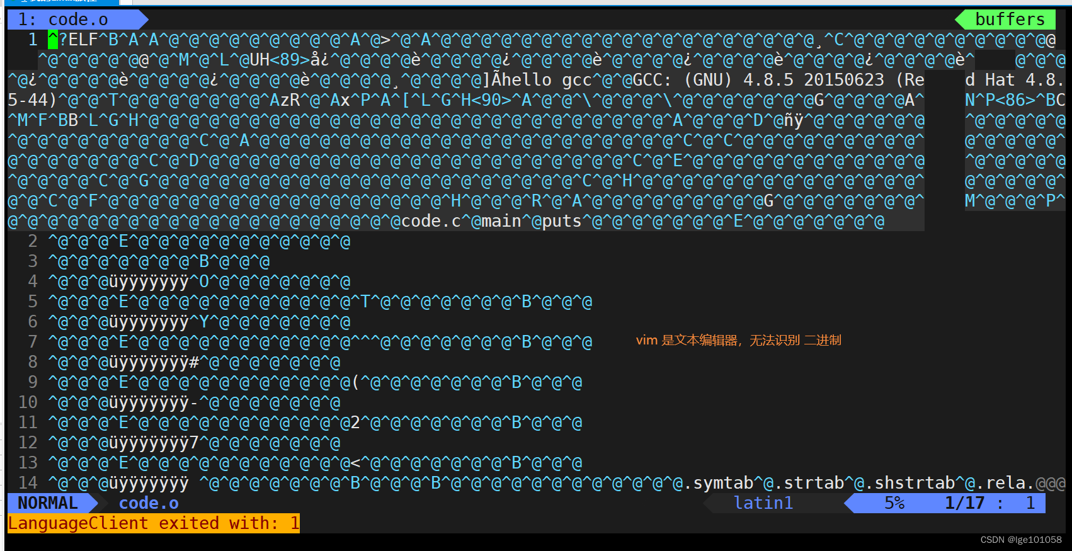This screenshot has height=551, width=1072.
Task: Place cursor on green cursor block
Action: [53, 40]
